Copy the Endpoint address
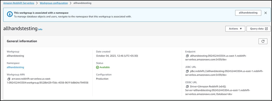This screenshot has height=101, width=272. [187, 56]
